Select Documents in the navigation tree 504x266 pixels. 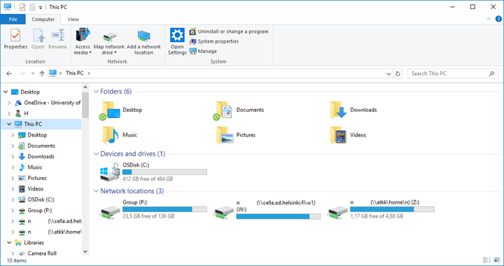pyautogui.click(x=37, y=146)
